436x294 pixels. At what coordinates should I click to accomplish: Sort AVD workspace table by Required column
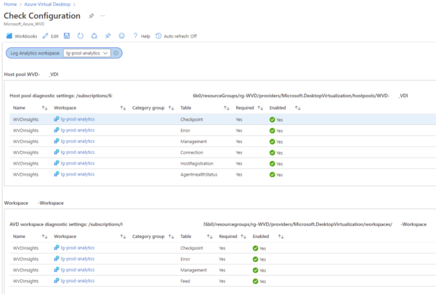[243, 237]
